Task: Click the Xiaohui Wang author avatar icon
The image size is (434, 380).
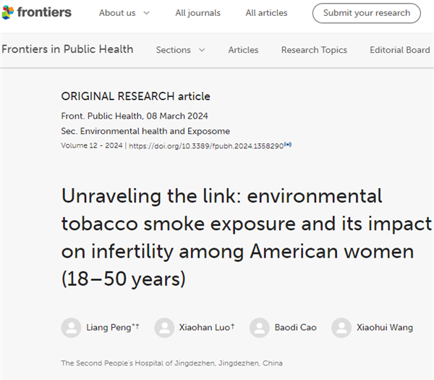Action: tap(341, 328)
